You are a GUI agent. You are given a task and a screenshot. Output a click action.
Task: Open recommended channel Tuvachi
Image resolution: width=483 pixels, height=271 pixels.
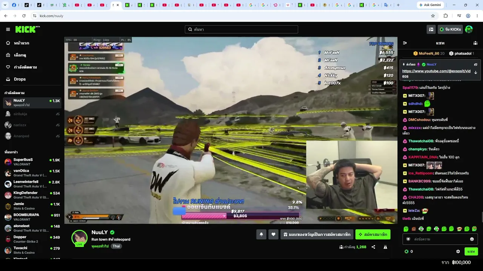pyautogui.click(x=32, y=250)
